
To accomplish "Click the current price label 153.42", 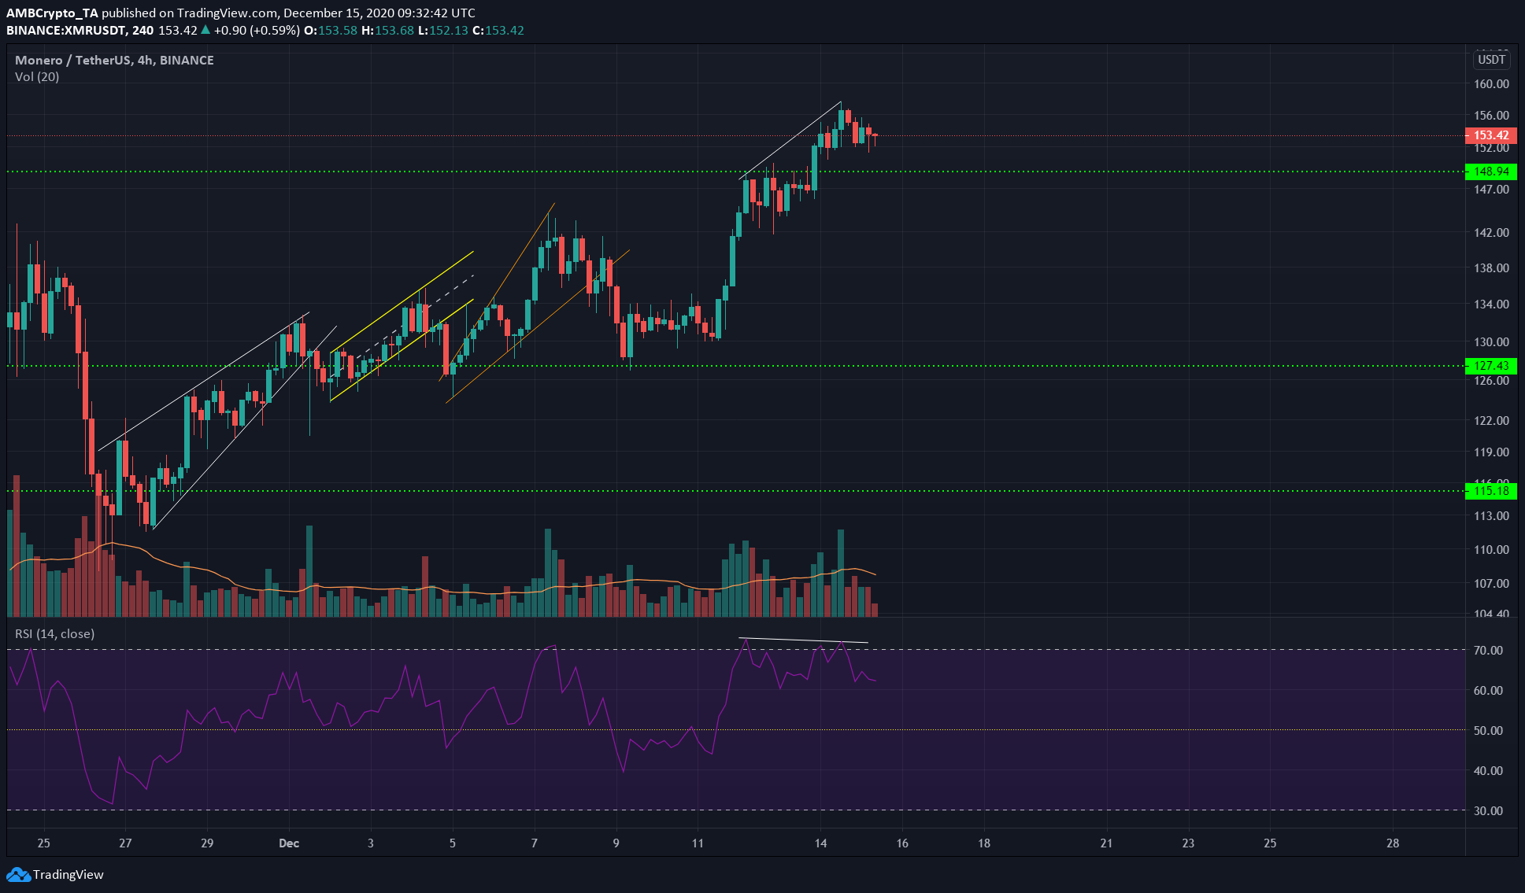I will [x=1491, y=135].
